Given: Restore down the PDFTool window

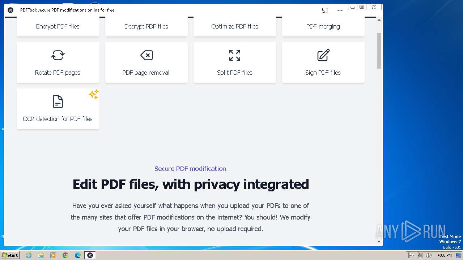Looking at the screenshot, I should (362, 7).
